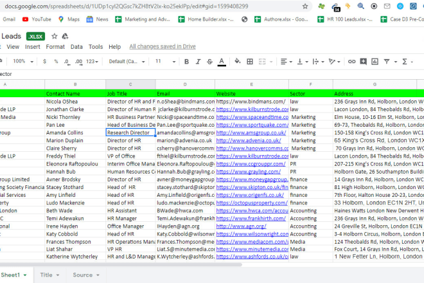Star the Leads document
424x283 pixels.
[x=55, y=36]
